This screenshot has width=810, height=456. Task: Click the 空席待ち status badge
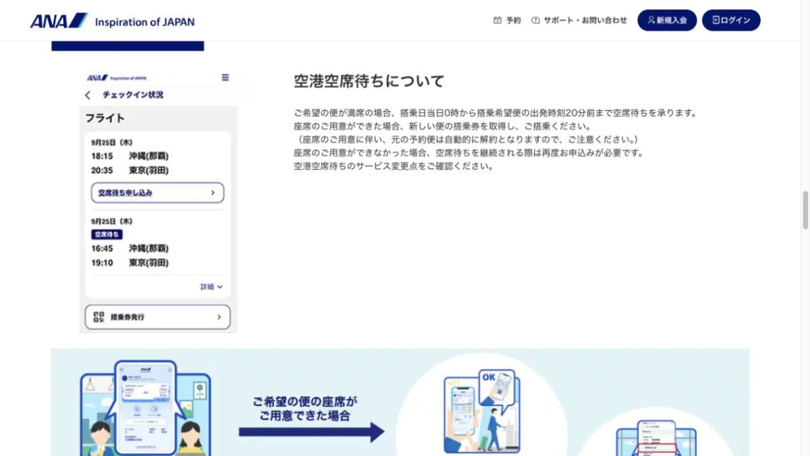click(x=107, y=234)
